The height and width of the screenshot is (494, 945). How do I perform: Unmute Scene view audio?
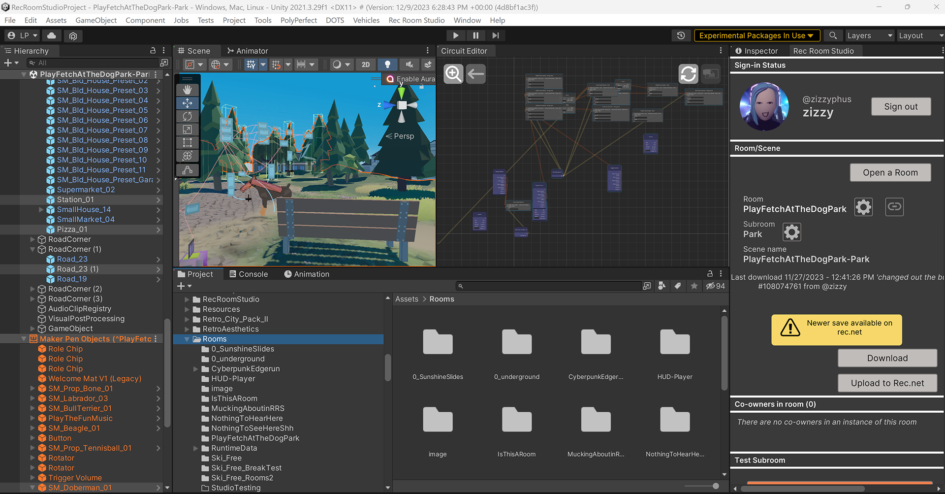tap(409, 65)
